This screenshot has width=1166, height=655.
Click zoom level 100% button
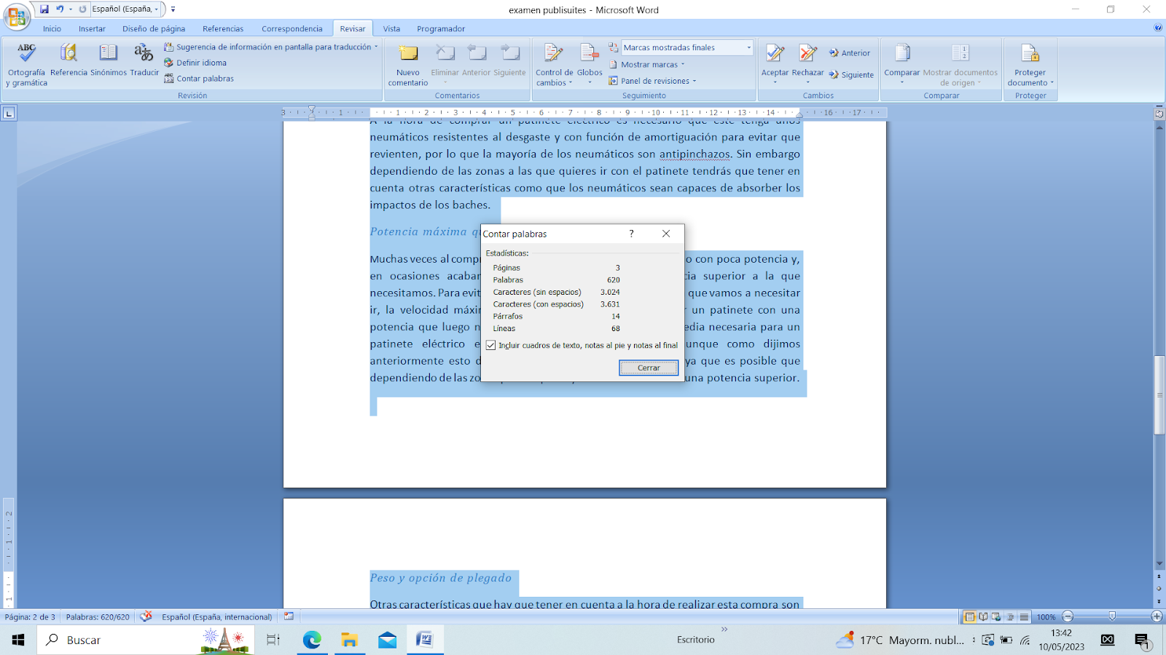(x=1046, y=617)
